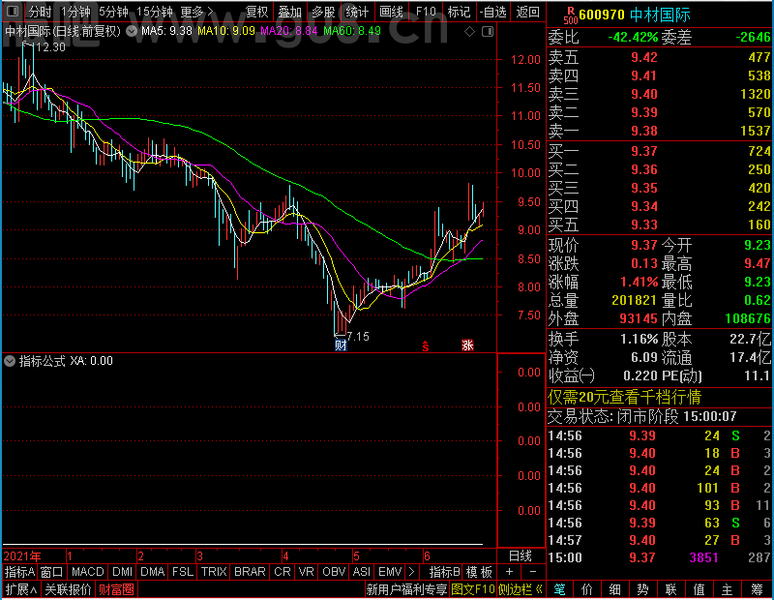Open the 指标A indicator menu
Image resolution: width=774 pixels, height=600 pixels.
(x=19, y=572)
